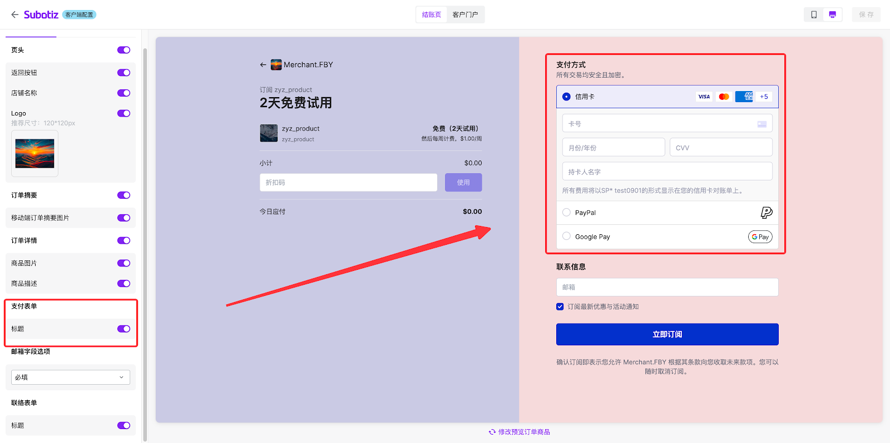
Task: Click the +5 more card brands badge
Action: point(764,97)
